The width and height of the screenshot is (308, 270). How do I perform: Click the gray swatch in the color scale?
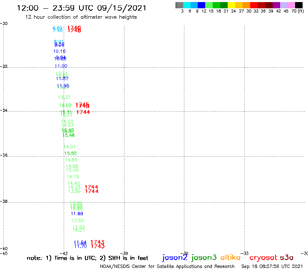179,5
